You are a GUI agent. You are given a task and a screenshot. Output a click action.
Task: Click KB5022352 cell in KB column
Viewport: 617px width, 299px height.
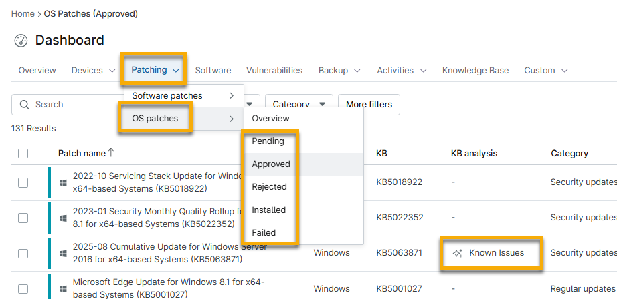pos(400,218)
